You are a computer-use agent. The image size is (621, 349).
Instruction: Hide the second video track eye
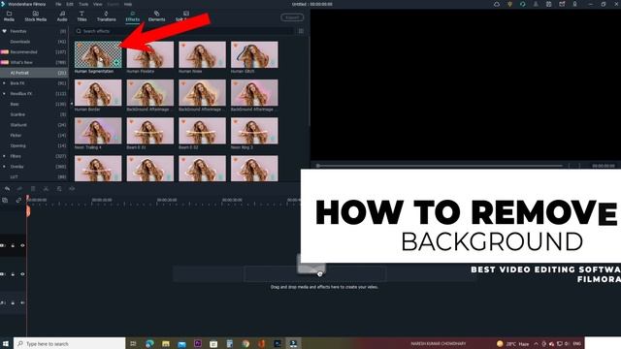tap(22, 273)
